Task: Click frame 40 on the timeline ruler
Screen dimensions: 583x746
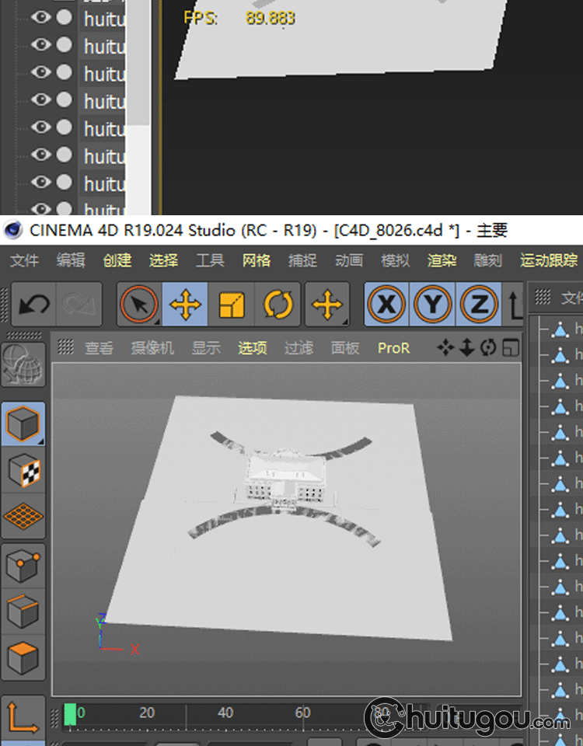Action: point(225,713)
